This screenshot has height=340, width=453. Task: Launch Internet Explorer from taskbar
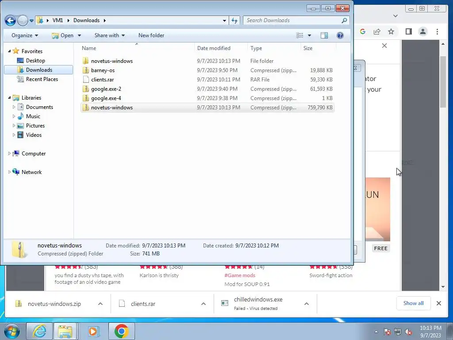pyautogui.click(x=39, y=331)
